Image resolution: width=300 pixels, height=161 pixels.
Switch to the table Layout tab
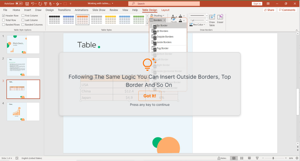[165, 10]
